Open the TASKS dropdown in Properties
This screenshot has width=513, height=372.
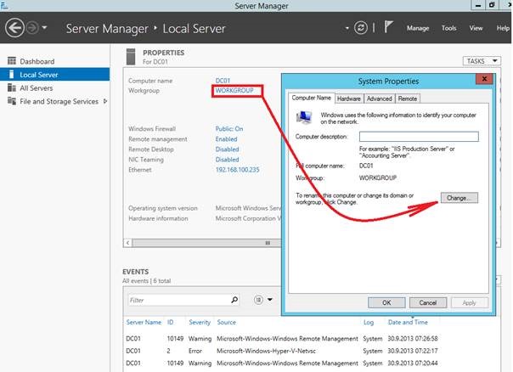tap(482, 61)
